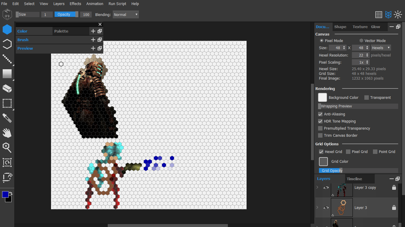Adjust canvas width stepper arrows
This screenshot has height=227, width=405.
point(344,48)
